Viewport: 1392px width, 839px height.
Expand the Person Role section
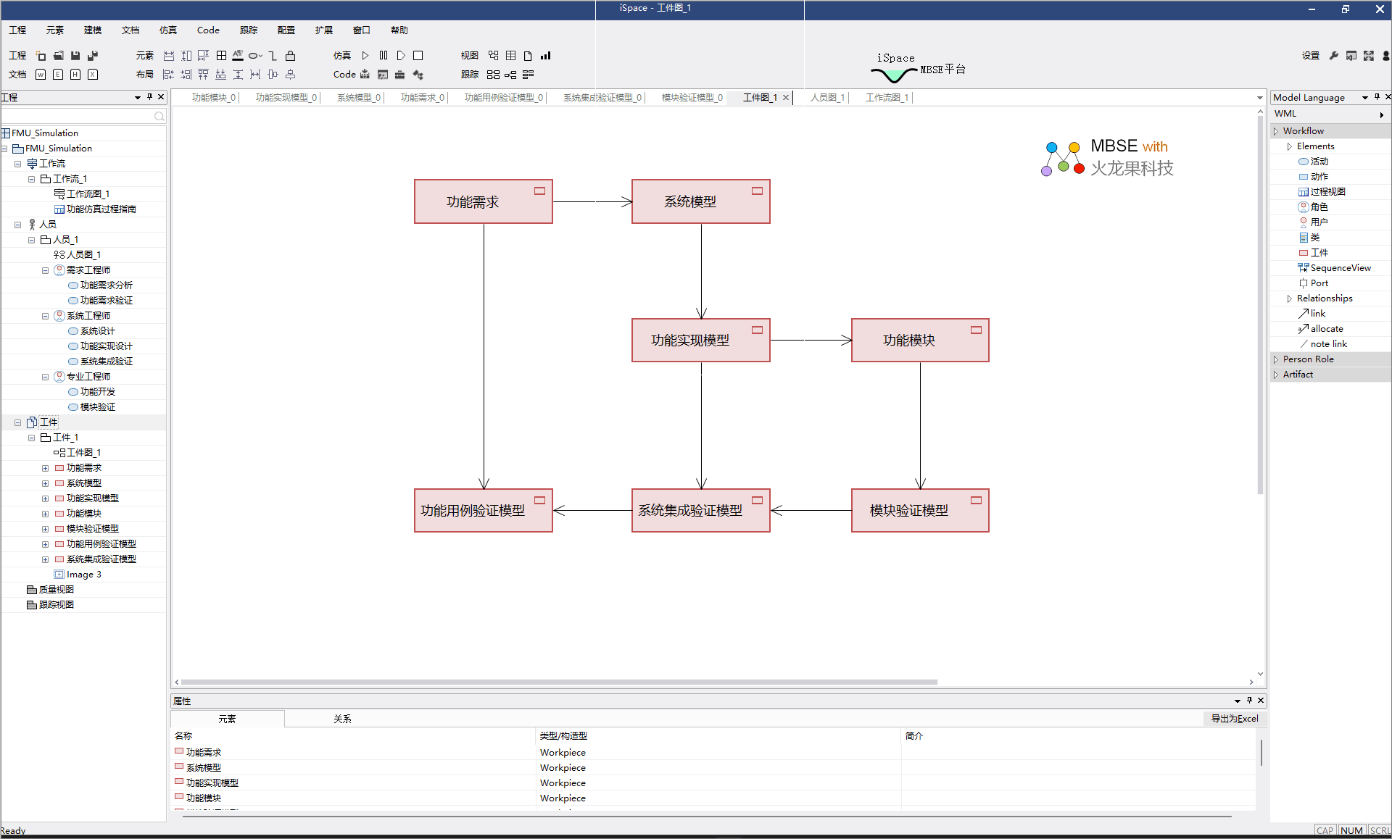(x=1276, y=359)
